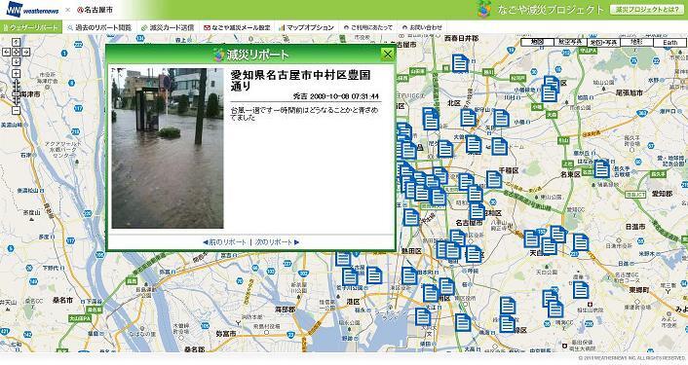The image size is (688, 365).
Task: Recenter the map using the middle pan button
Action: (16, 53)
